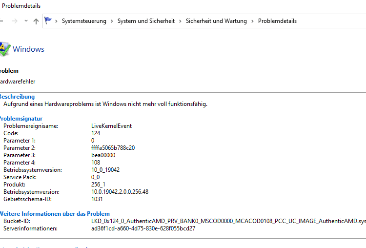Image resolution: width=366 pixels, height=248 pixels.
Task: Click the LiveKernelEvent event name value
Action: pyautogui.click(x=112, y=126)
